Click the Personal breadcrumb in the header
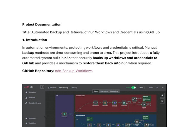This screenshot has width=189, height=127. [x=52, y=88]
